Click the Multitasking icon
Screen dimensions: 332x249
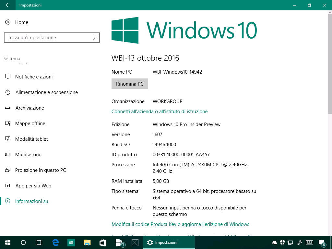(x=8, y=155)
